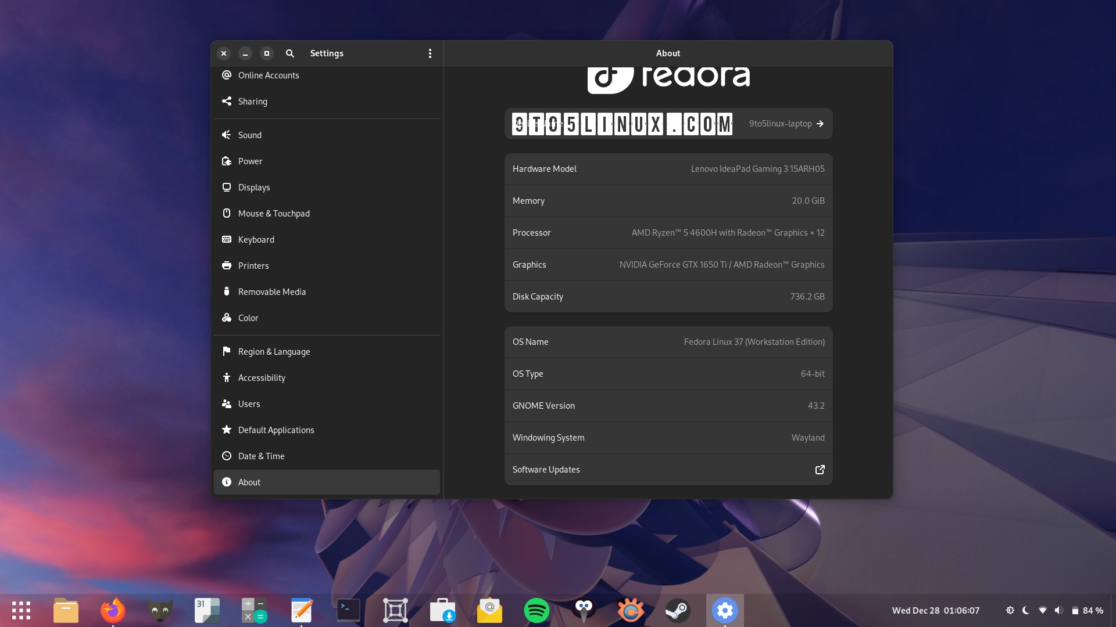Click the keyboard icon next to Keyboard

click(x=227, y=239)
